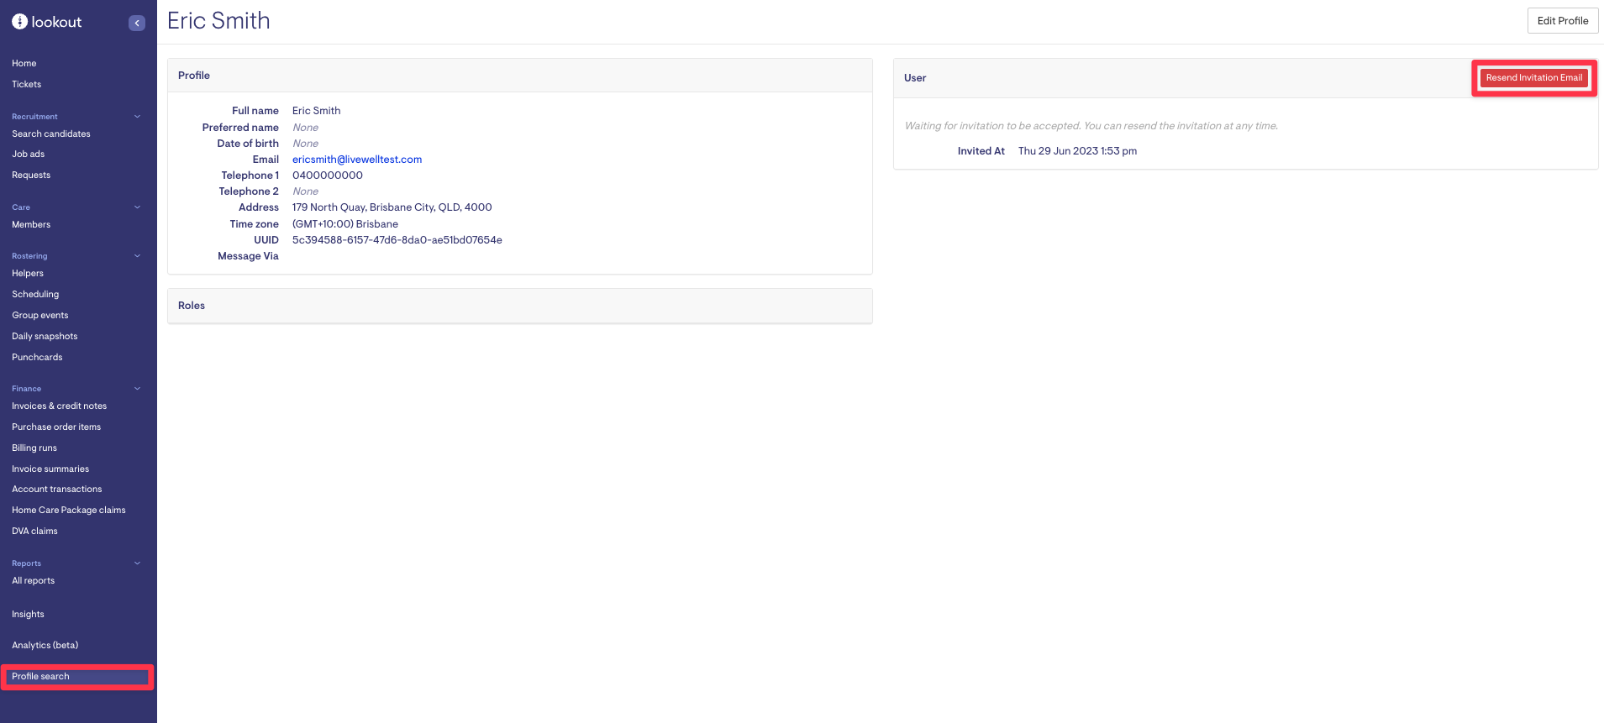Toggle the Reports section chevron
Image resolution: width=1604 pixels, height=723 pixels.
tap(137, 563)
